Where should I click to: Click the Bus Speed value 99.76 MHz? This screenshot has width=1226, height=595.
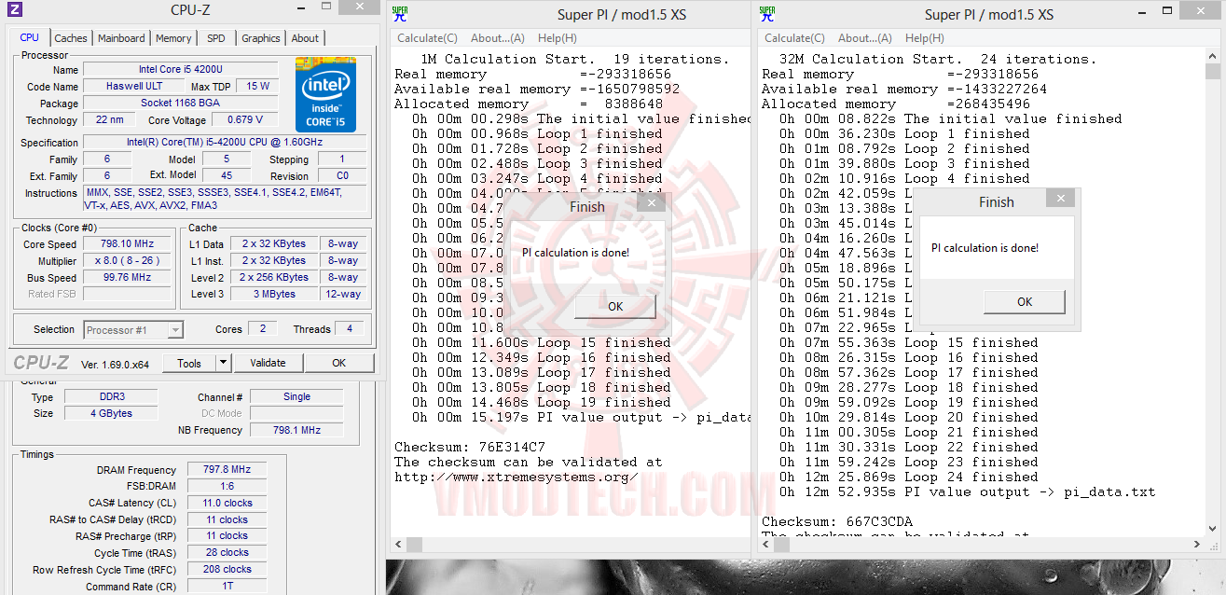coord(128,278)
